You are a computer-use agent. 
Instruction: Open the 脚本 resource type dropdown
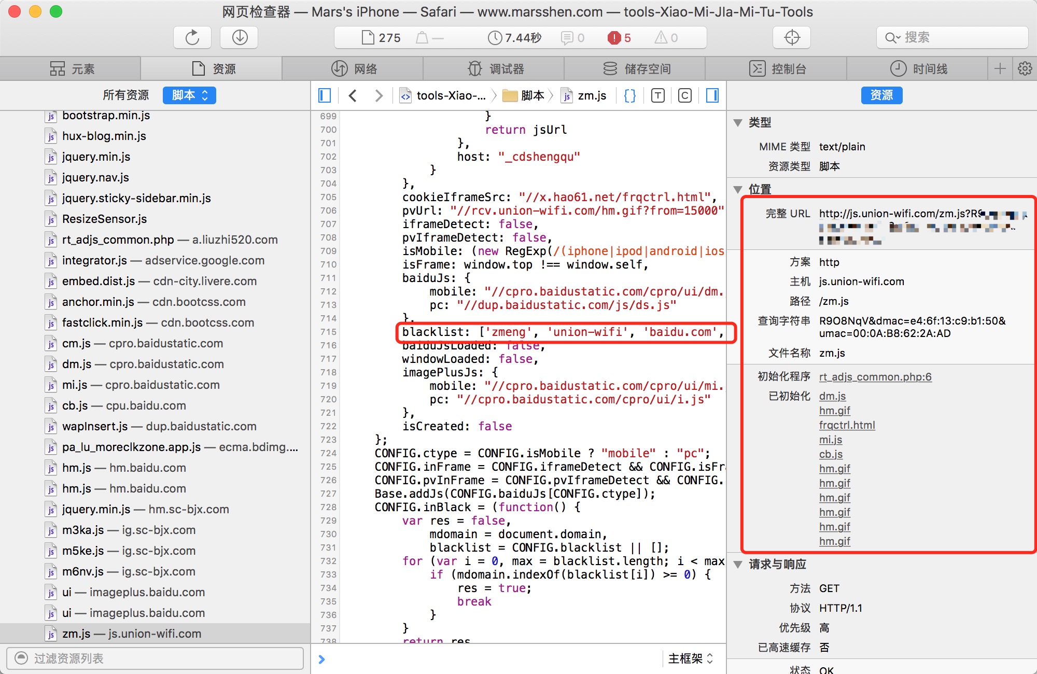pyautogui.click(x=189, y=95)
